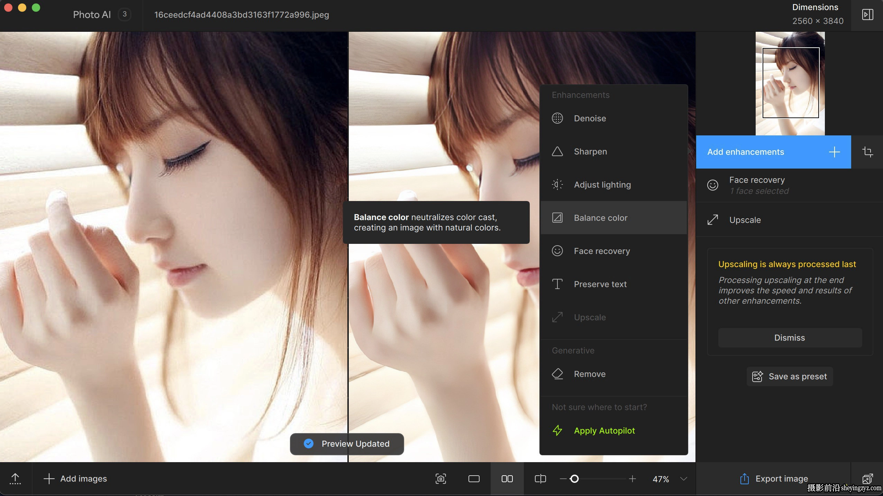Click the Save as preset icon
Image resolution: width=883 pixels, height=496 pixels.
pyautogui.click(x=757, y=376)
